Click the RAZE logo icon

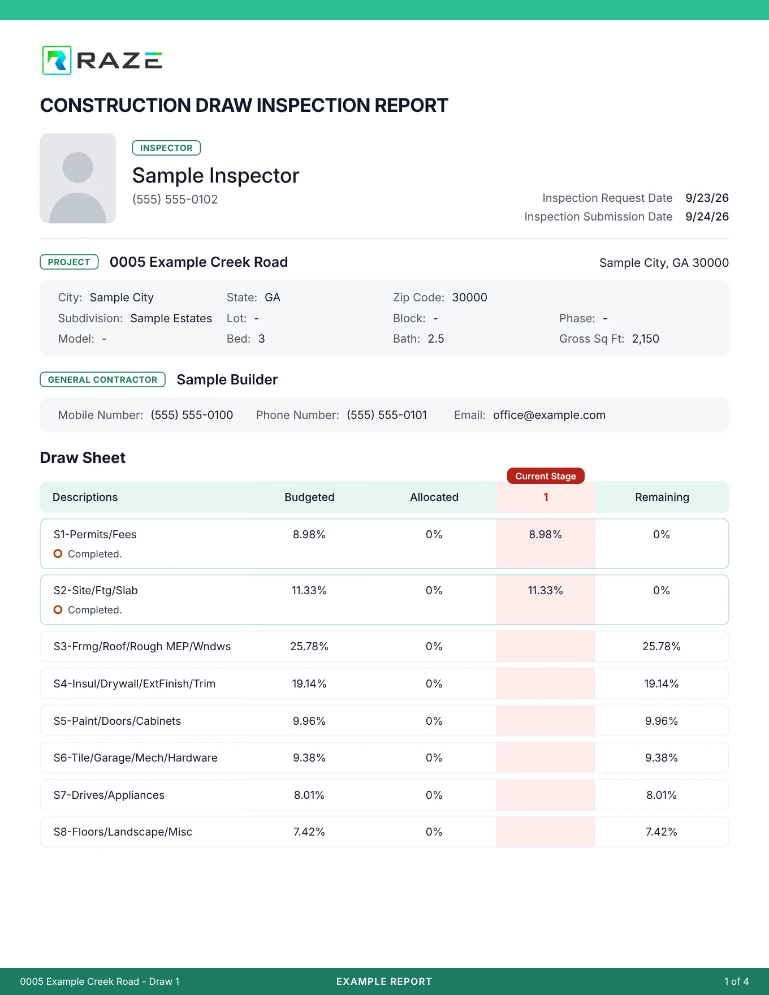(x=57, y=60)
